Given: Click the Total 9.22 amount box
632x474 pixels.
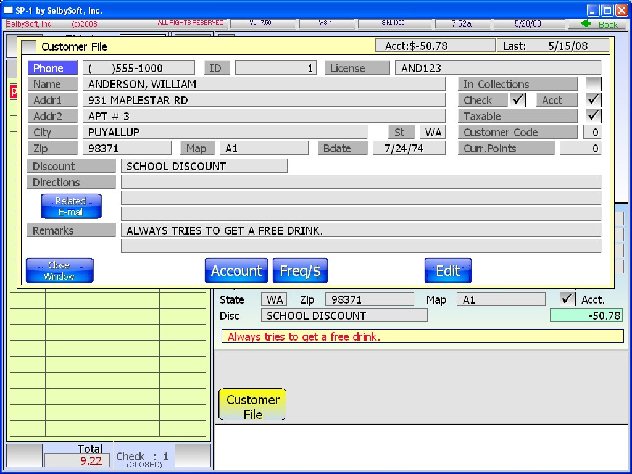Looking at the screenshot, I should 77,460.
